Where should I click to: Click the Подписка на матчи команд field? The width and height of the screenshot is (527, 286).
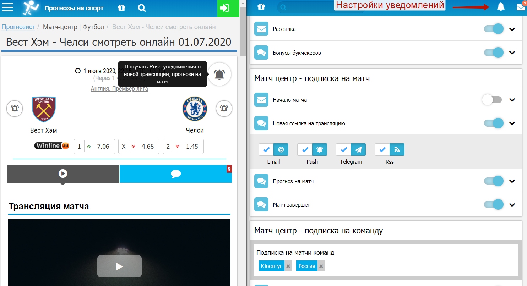point(386,260)
